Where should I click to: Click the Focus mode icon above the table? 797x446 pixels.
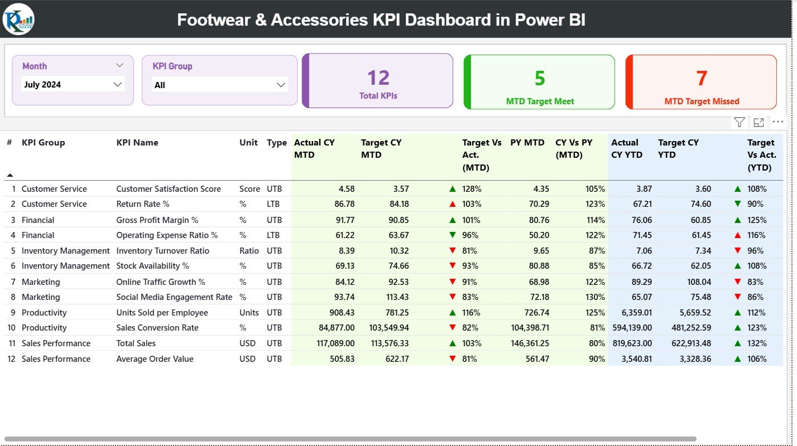tap(758, 122)
